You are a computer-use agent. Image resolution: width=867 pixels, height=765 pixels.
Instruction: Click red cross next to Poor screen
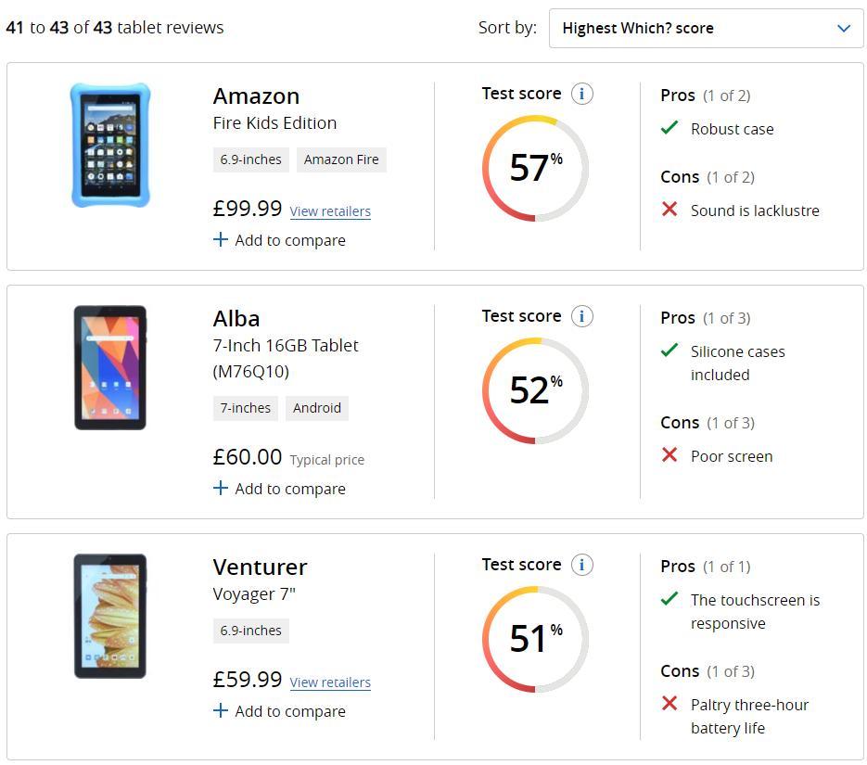(x=669, y=455)
